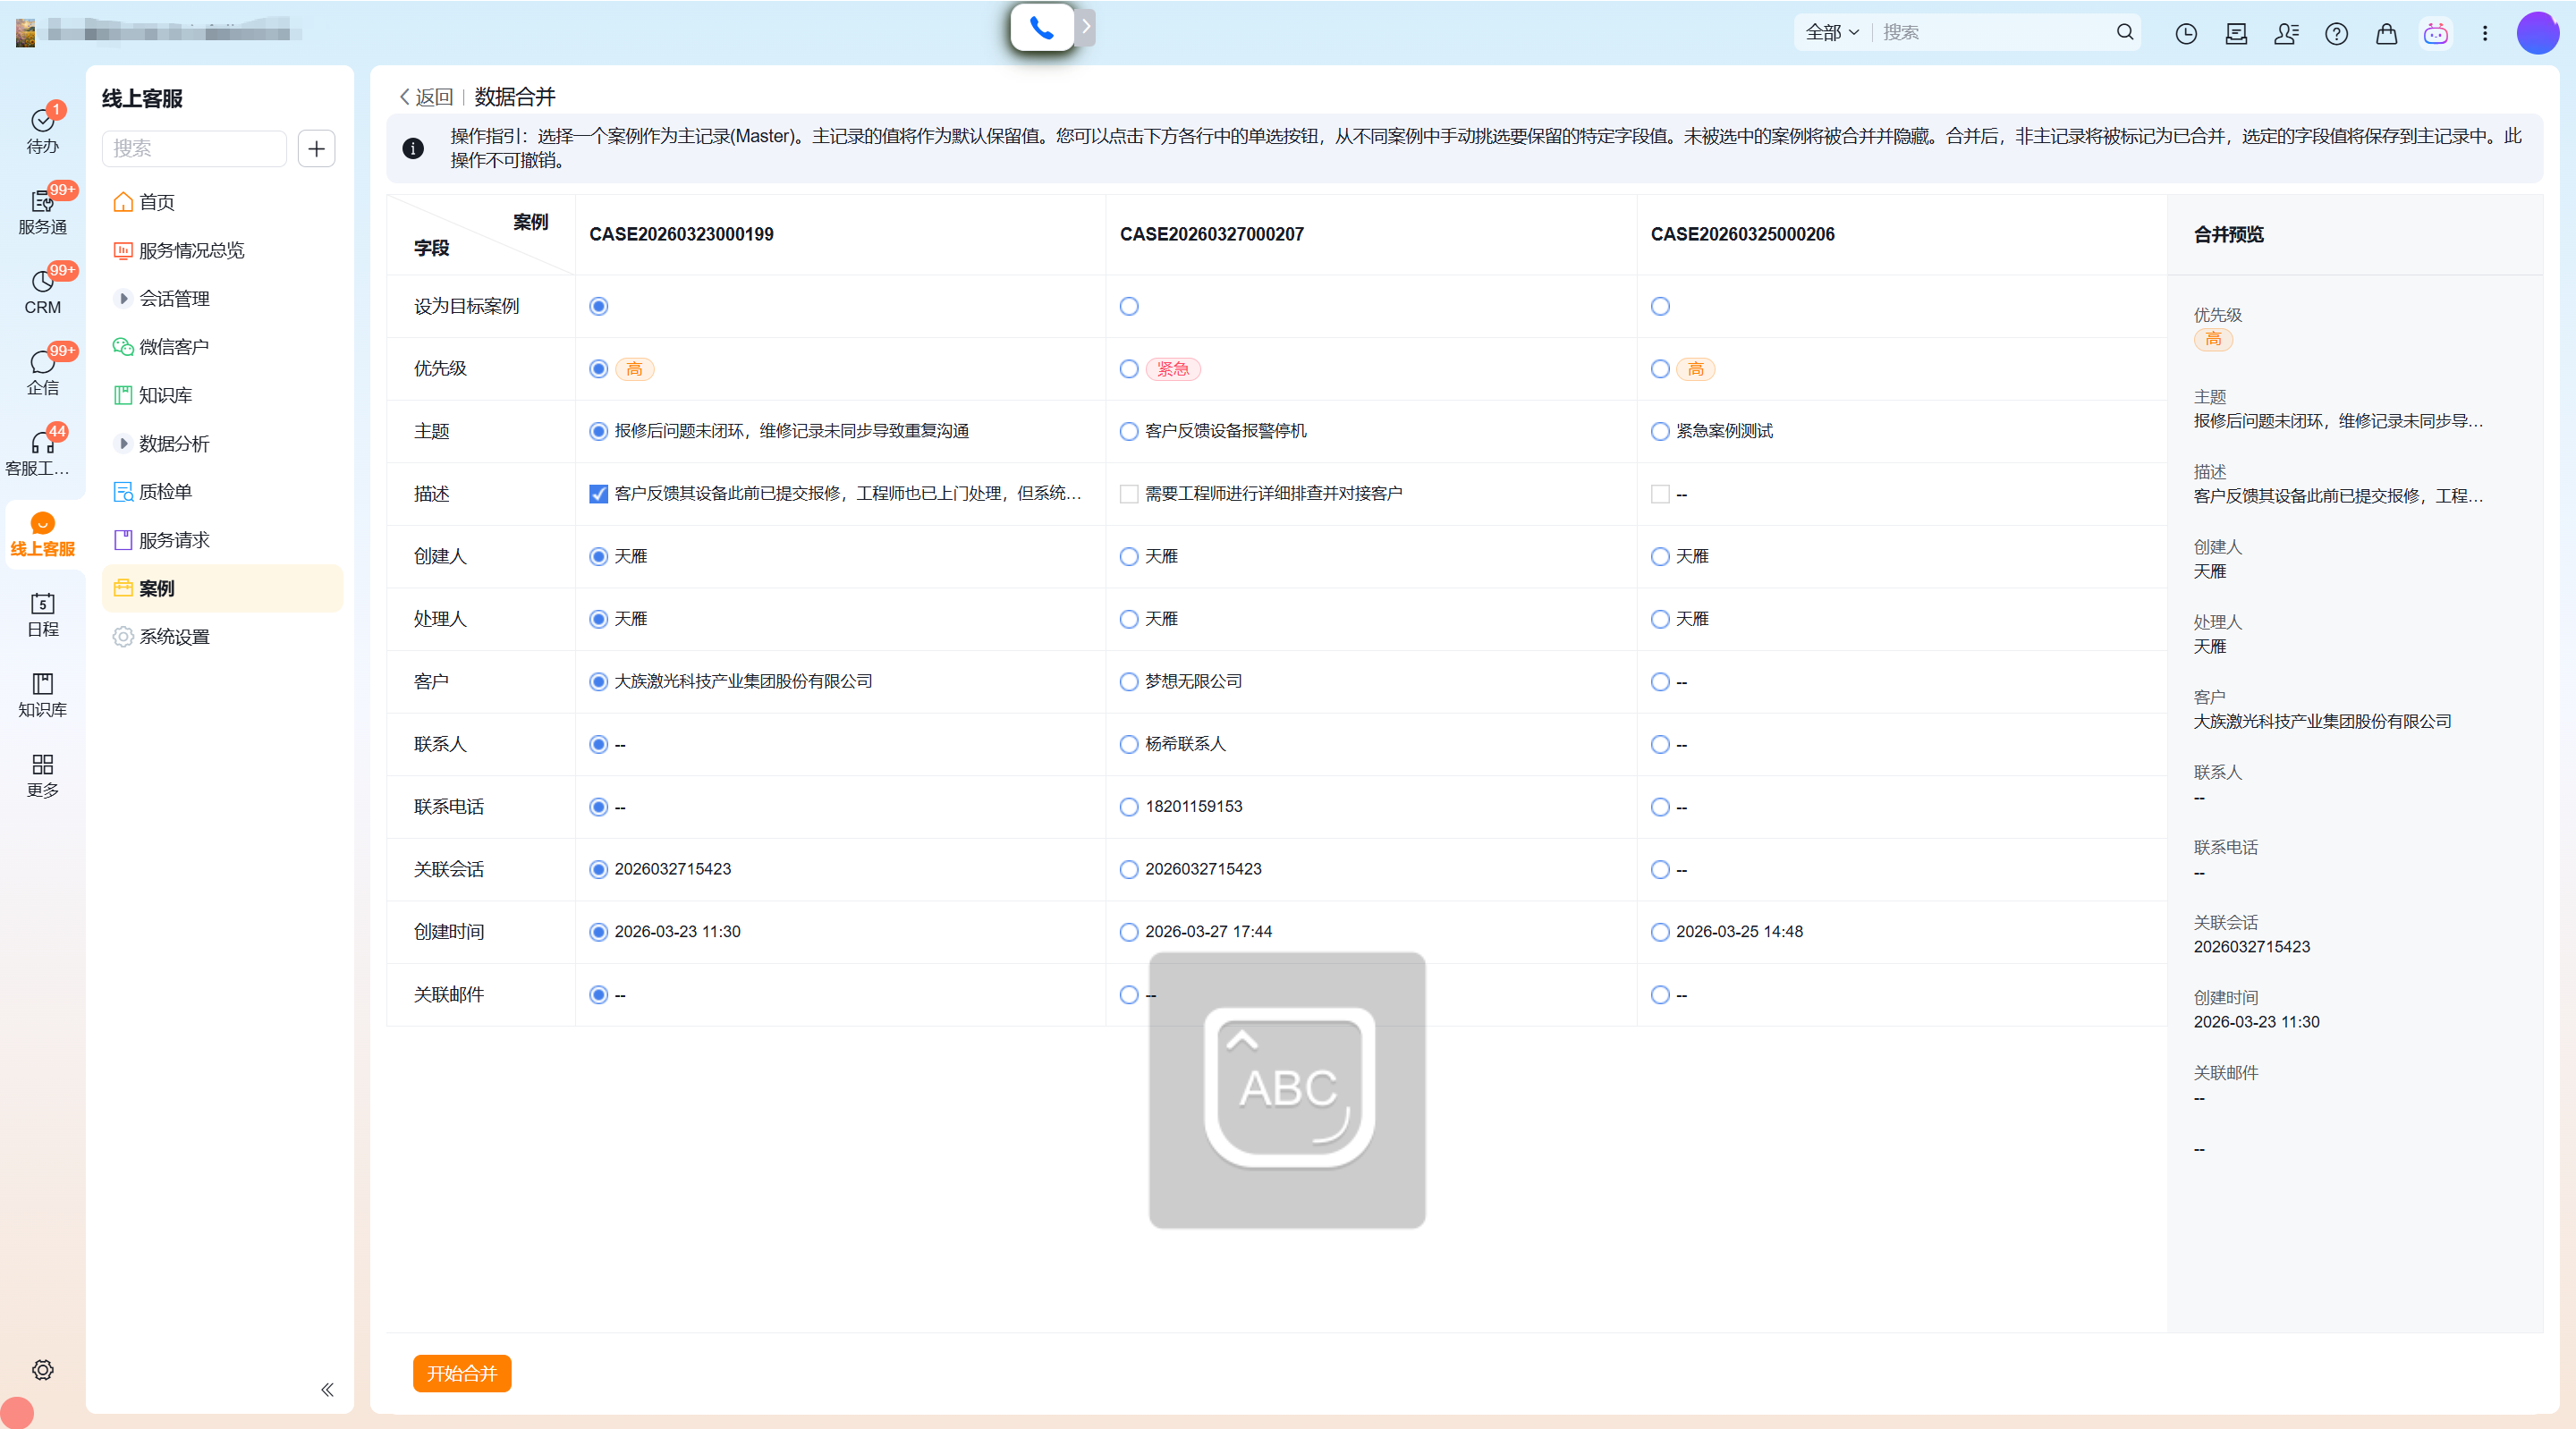Open the history clock icon
2576x1429 pixels.
(2186, 33)
